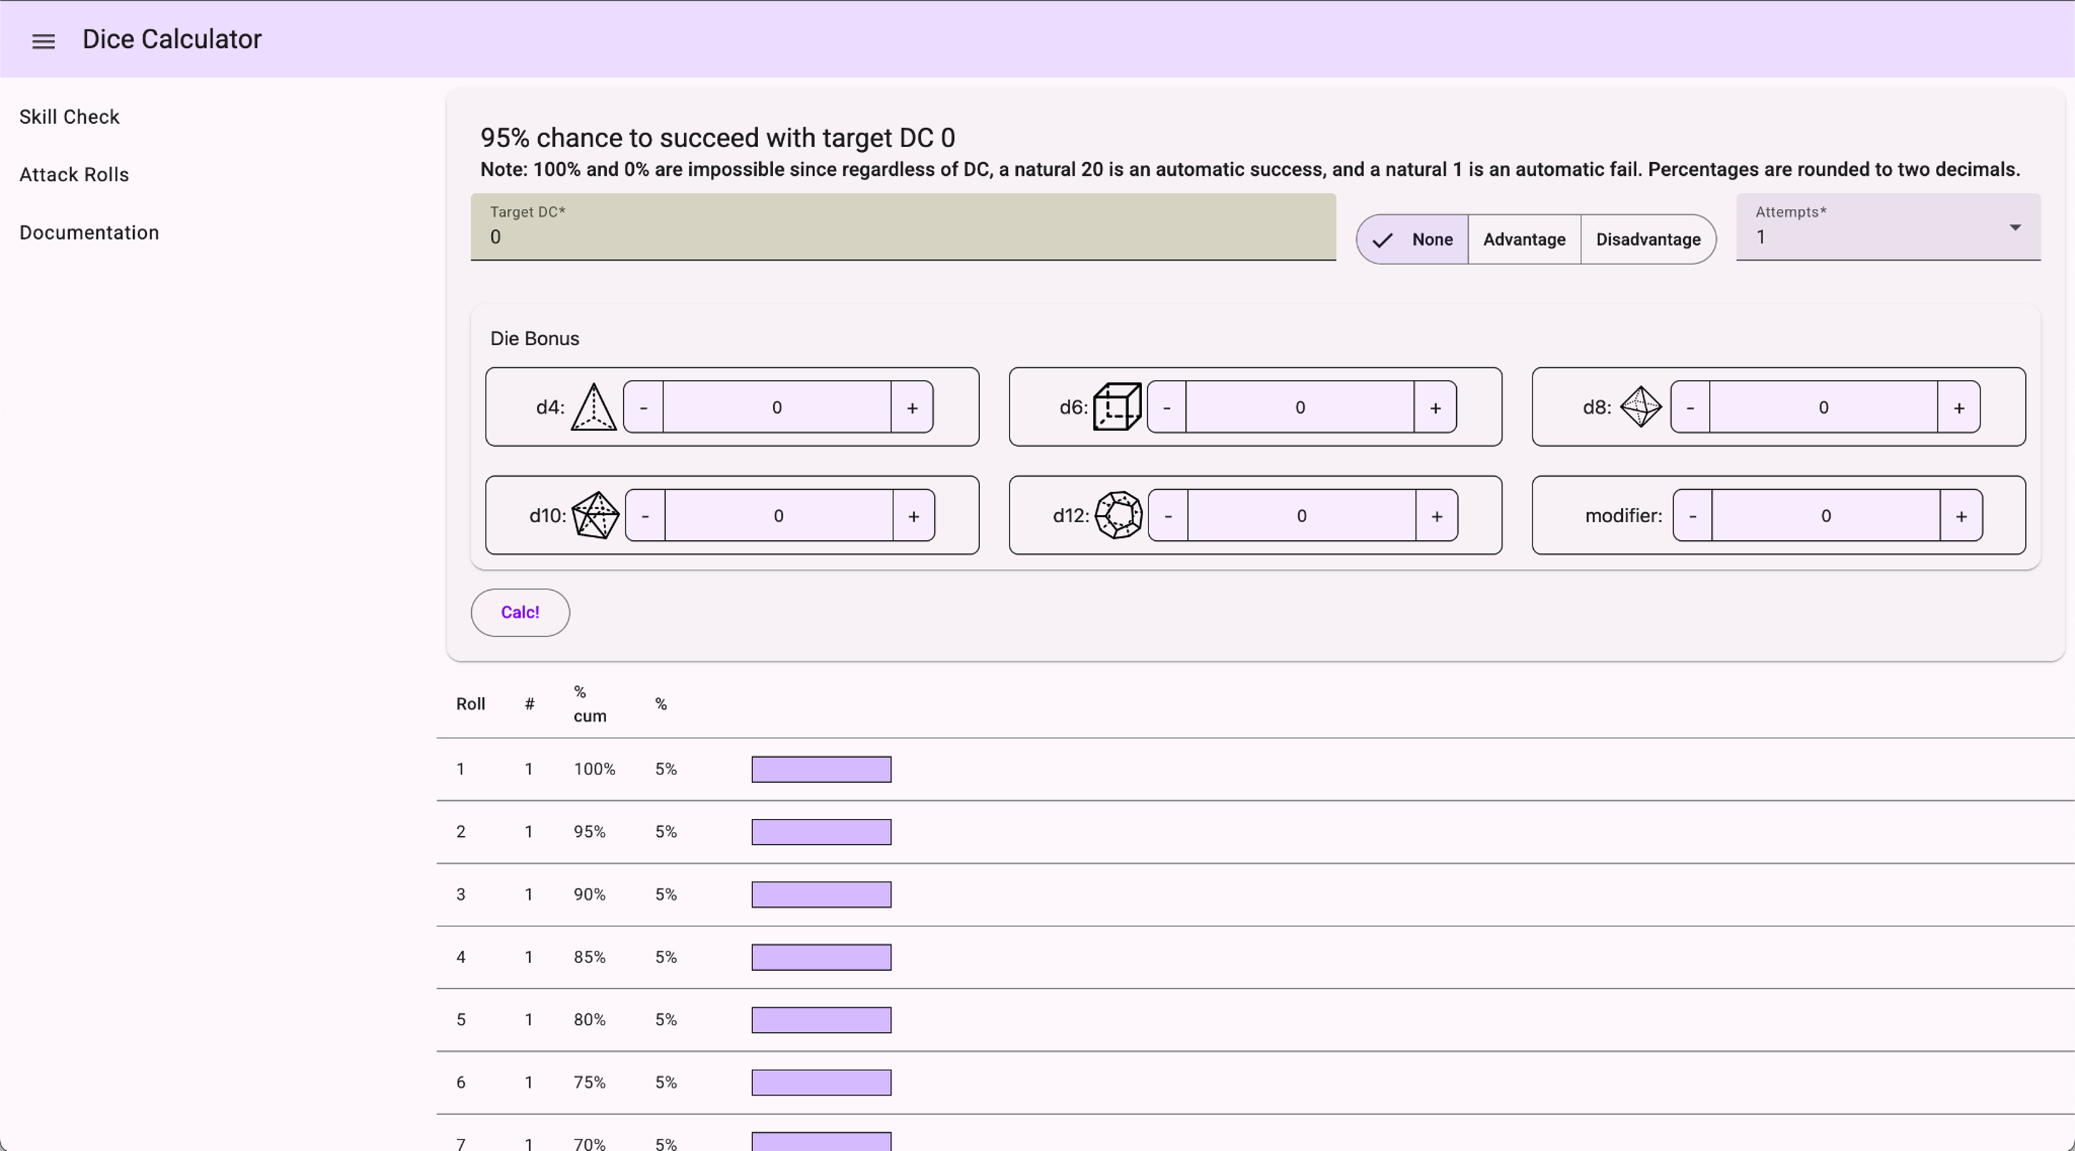Click the d10 count value field
This screenshot has width=2075, height=1151.
[779, 516]
